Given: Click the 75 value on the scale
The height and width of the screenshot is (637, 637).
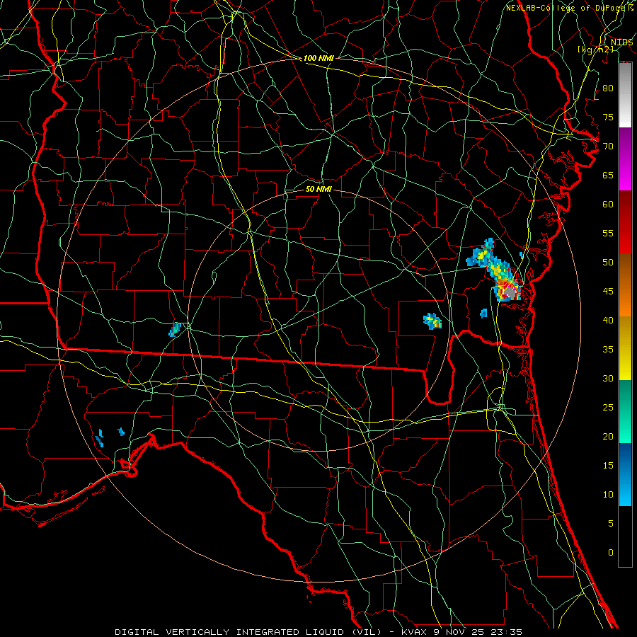Looking at the screenshot, I should tap(608, 117).
